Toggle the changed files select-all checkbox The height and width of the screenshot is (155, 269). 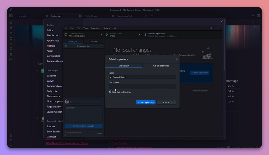point(65,46)
